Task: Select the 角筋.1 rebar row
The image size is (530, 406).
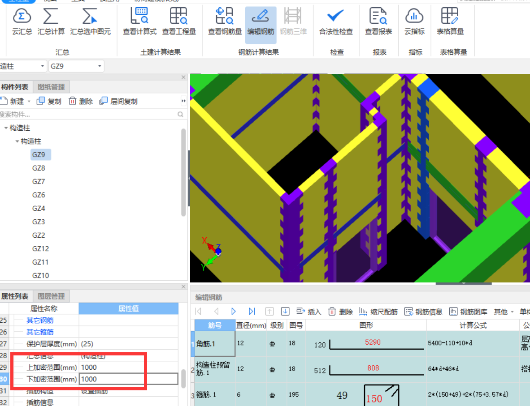Action: pos(215,344)
